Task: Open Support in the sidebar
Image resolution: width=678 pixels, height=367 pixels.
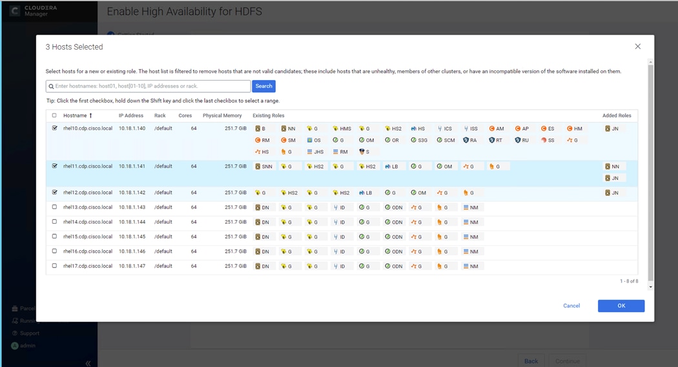Action: (x=26, y=333)
